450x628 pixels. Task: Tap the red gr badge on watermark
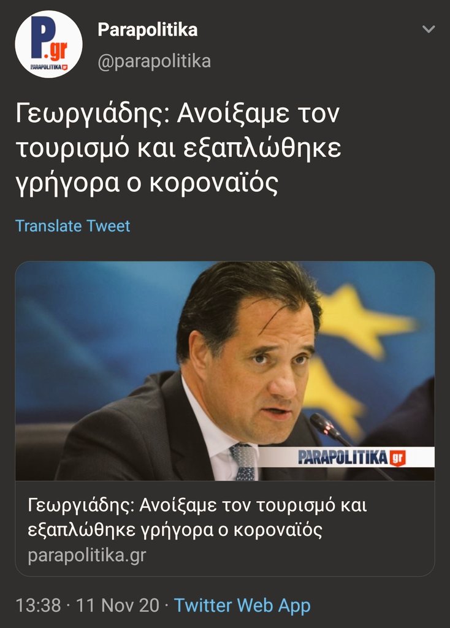click(x=397, y=458)
